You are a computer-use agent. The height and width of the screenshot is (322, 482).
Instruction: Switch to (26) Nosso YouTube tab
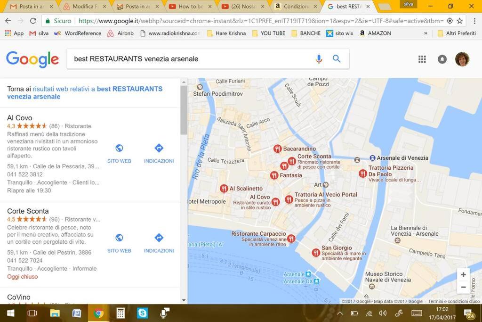(x=243, y=7)
